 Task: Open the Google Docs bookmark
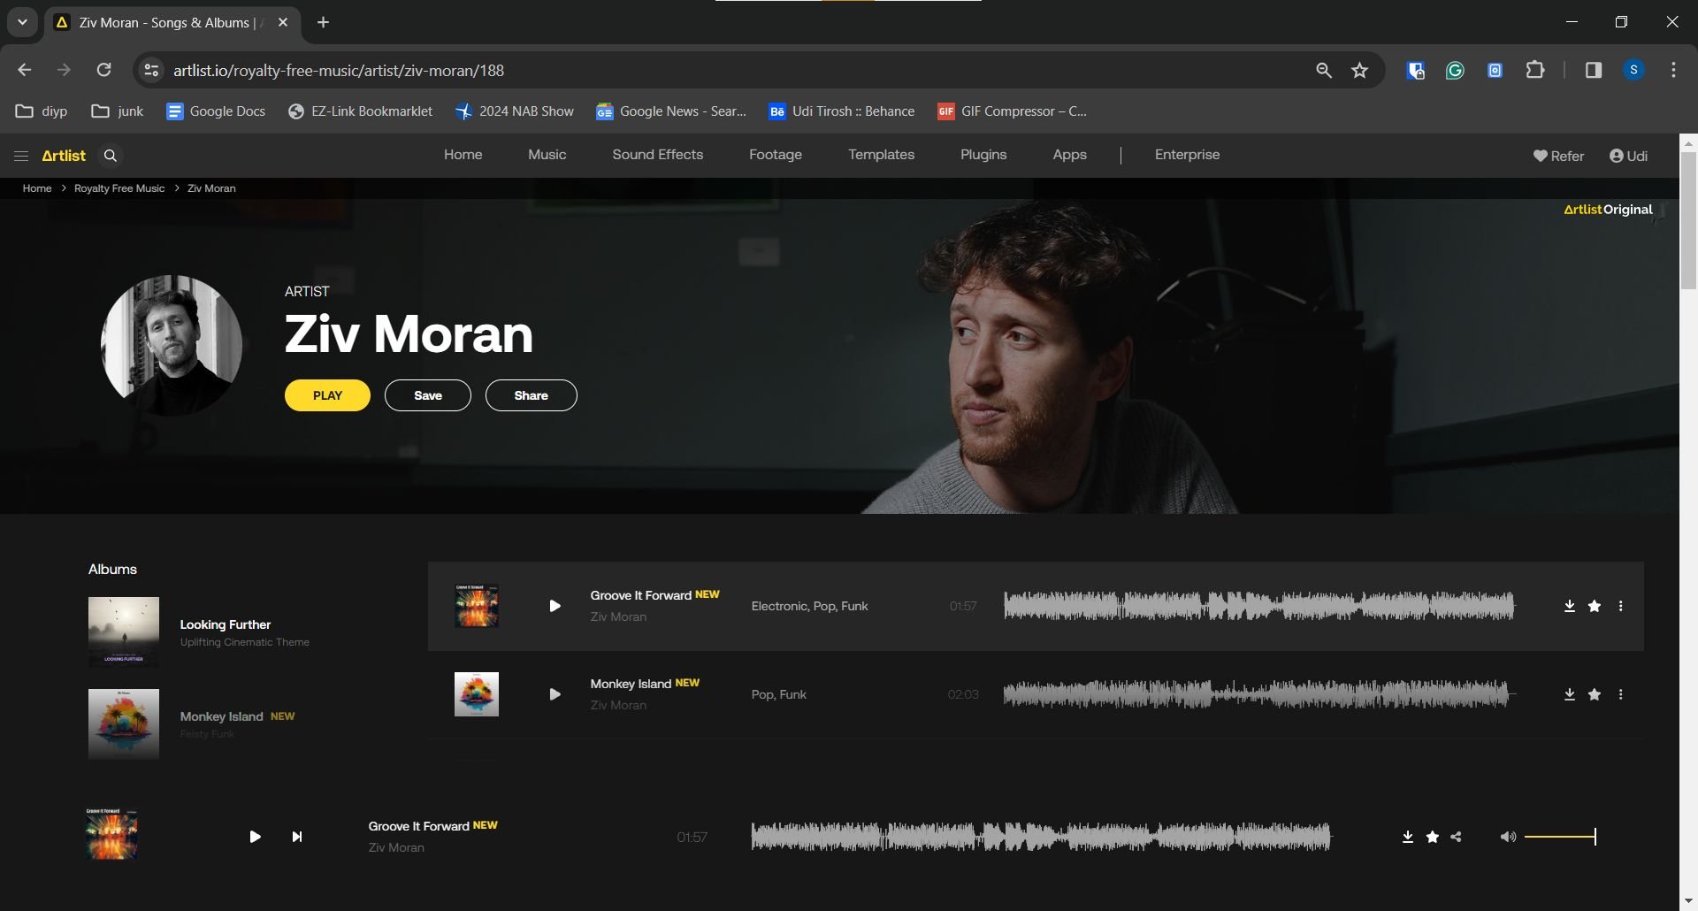[216, 111]
